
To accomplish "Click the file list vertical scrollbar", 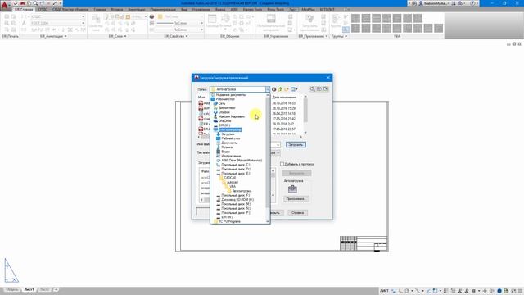I will (305, 115).
